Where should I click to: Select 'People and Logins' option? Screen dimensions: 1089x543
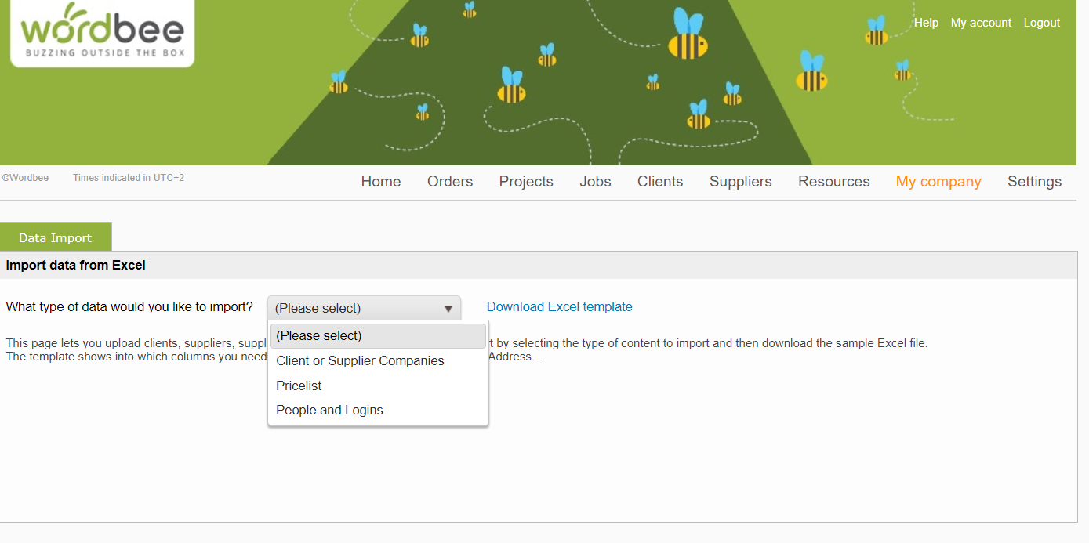(329, 411)
